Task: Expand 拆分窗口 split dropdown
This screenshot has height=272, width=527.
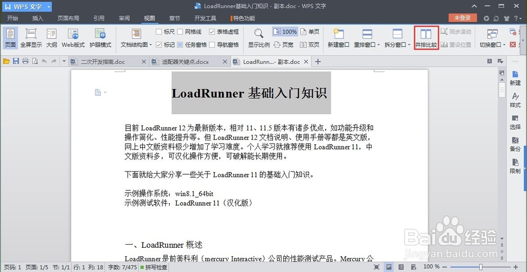Action: point(409,45)
